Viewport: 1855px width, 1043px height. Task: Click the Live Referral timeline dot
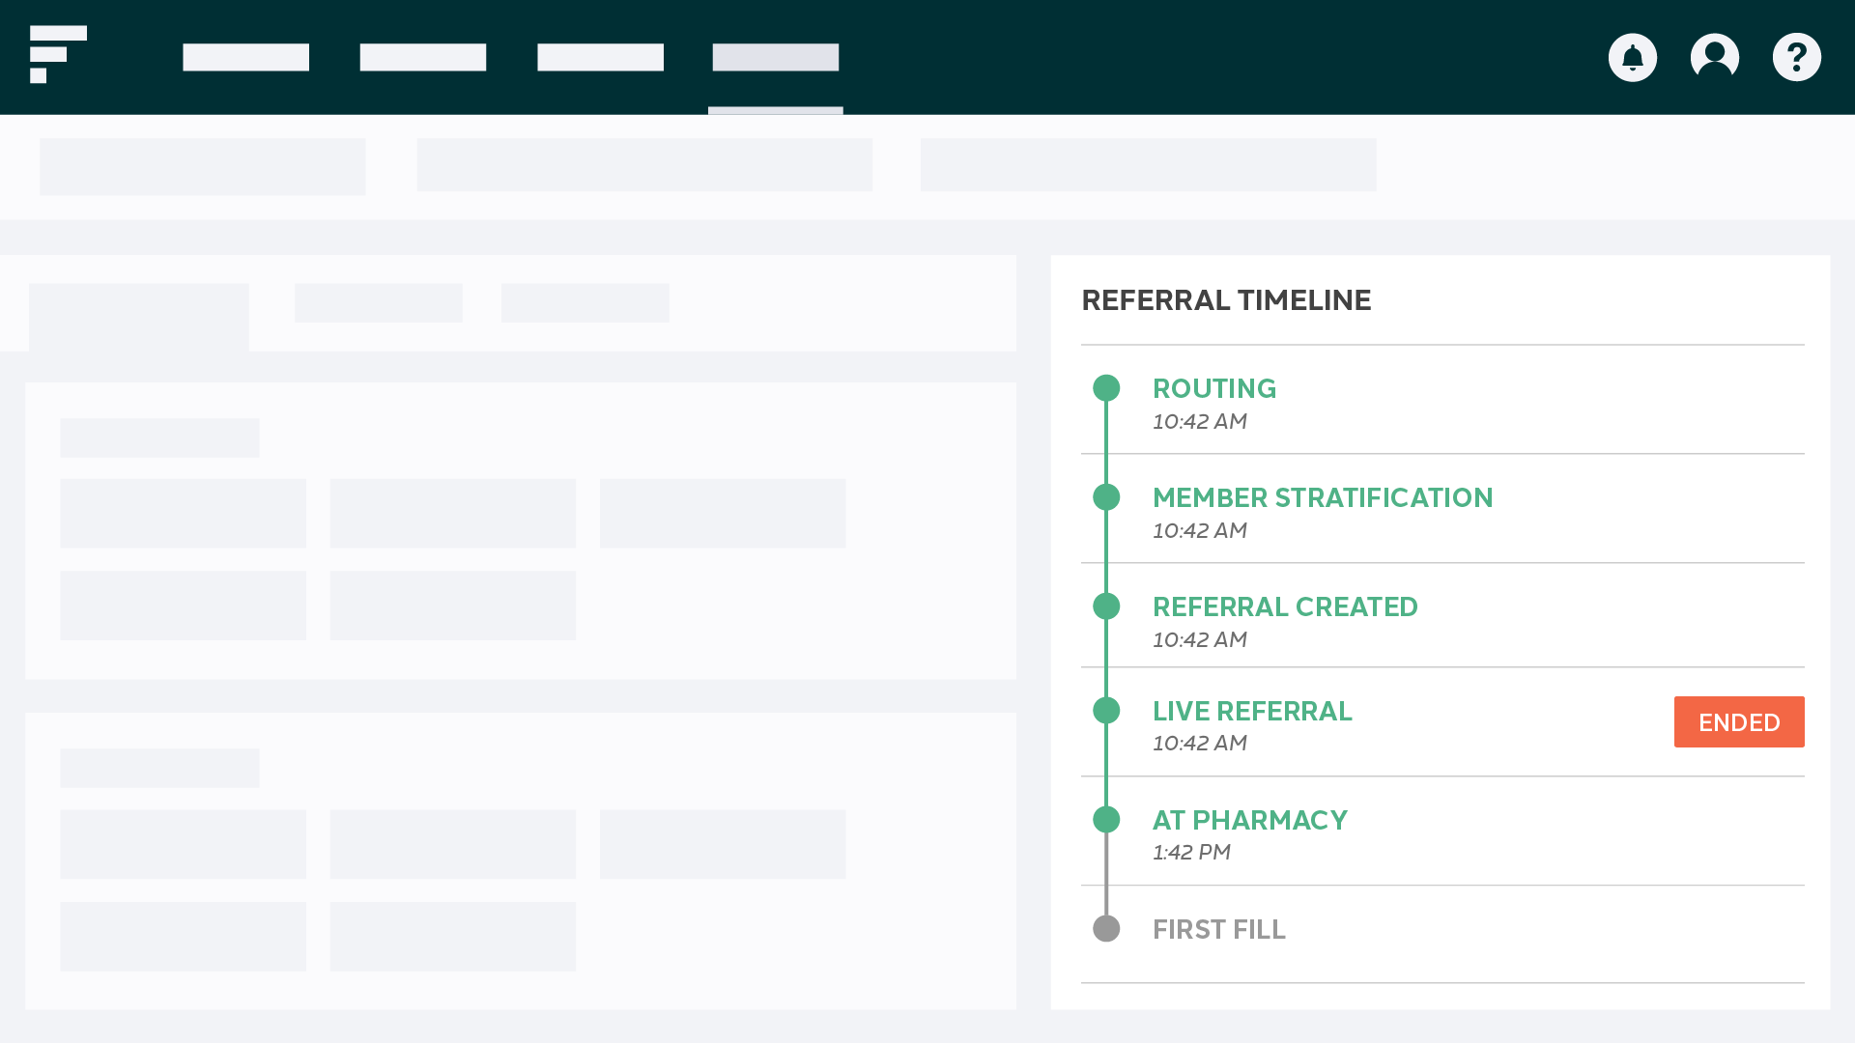click(x=1106, y=711)
